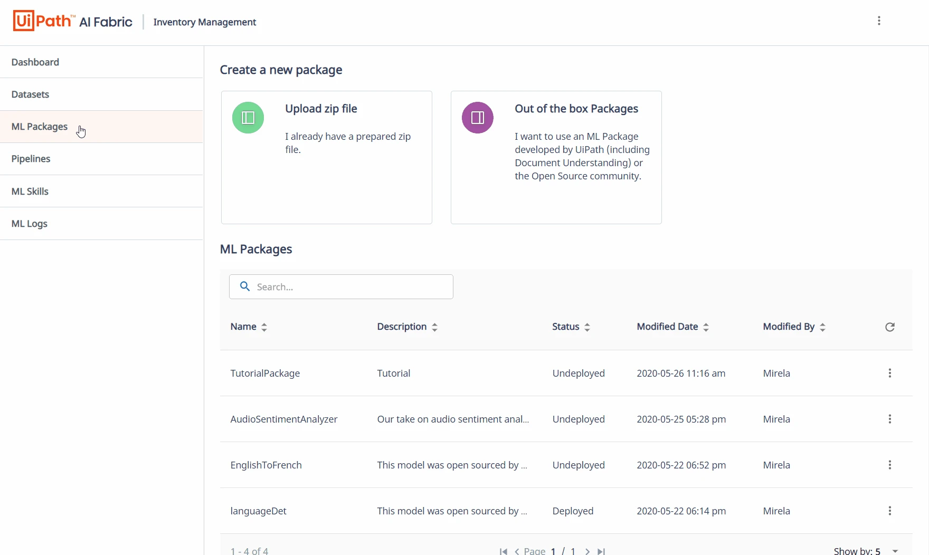
Task: Expand the Show by rows dropdown
Action: [x=895, y=551]
